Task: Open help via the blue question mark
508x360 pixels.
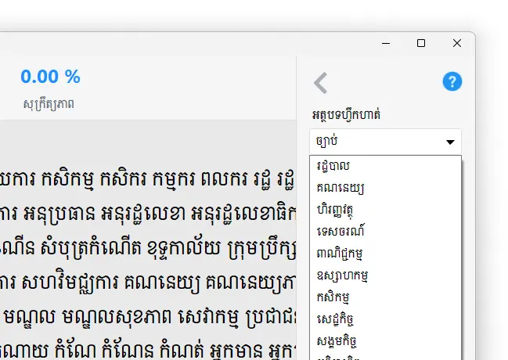Action: [x=452, y=81]
